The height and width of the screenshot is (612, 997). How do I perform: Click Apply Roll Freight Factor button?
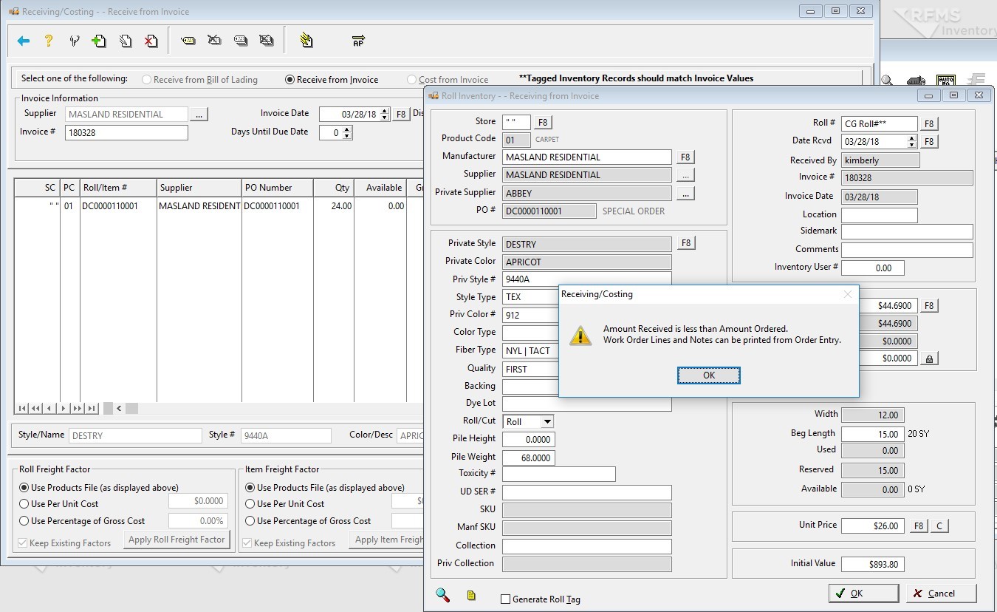177,540
